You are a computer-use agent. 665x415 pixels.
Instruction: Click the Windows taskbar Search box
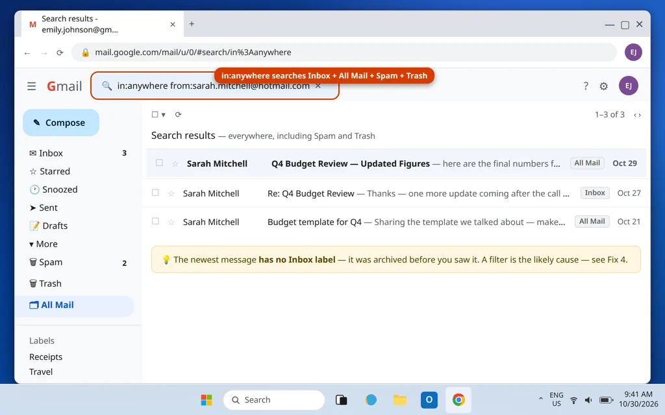(274, 399)
